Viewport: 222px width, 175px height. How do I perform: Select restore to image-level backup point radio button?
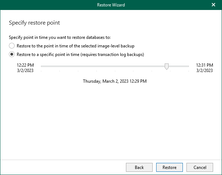(12, 46)
